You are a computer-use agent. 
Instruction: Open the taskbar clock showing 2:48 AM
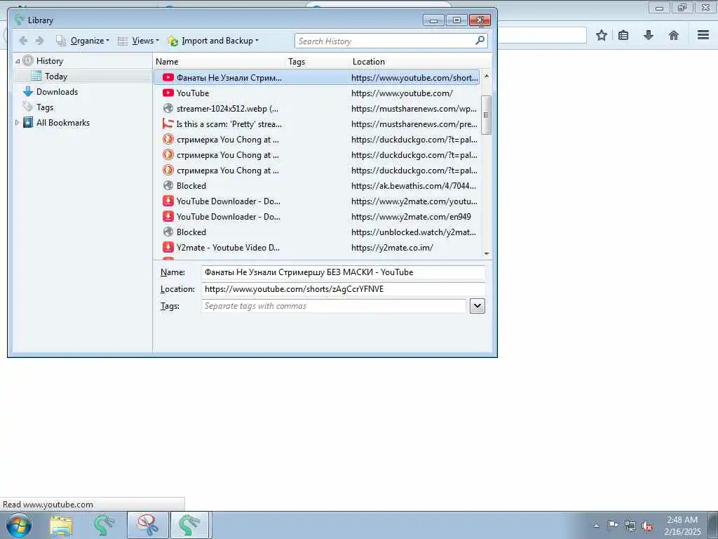(682, 525)
